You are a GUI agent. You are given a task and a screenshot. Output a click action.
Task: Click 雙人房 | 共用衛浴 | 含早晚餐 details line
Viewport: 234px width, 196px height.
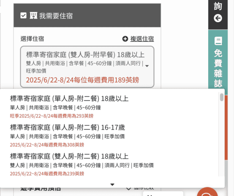pos(82,165)
